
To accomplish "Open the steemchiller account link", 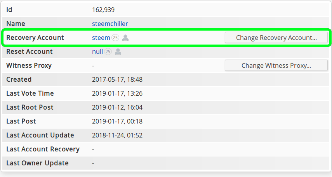I will tap(110, 24).
